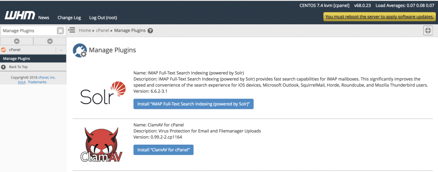This screenshot has width=438, height=172.
Task: Open the Change Log menu item
Action: pos(69,17)
